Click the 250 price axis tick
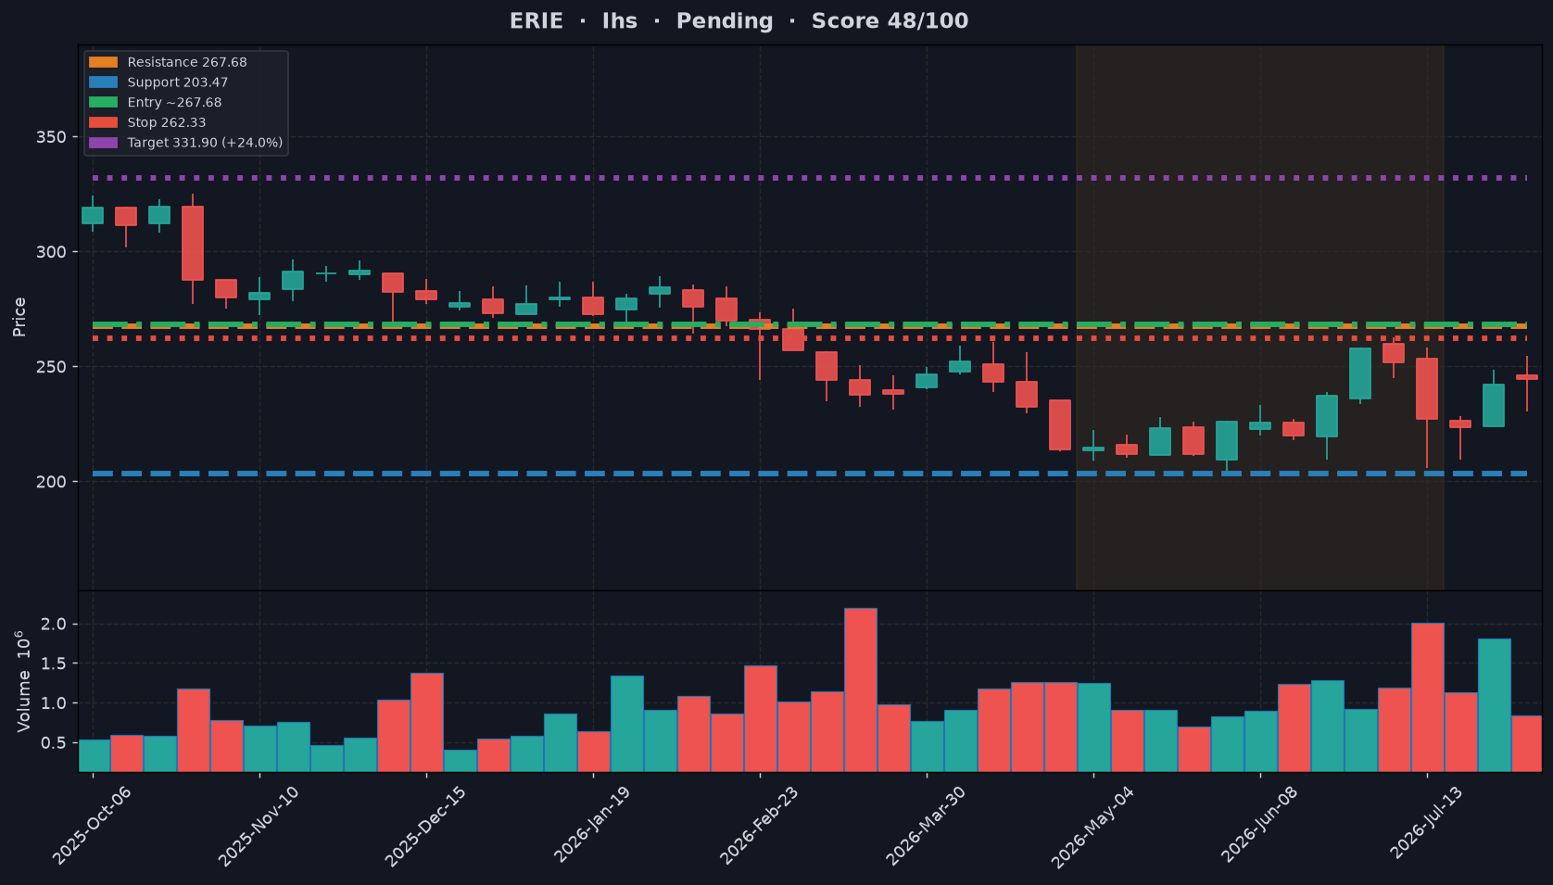Image resolution: width=1553 pixels, height=885 pixels. click(x=51, y=367)
